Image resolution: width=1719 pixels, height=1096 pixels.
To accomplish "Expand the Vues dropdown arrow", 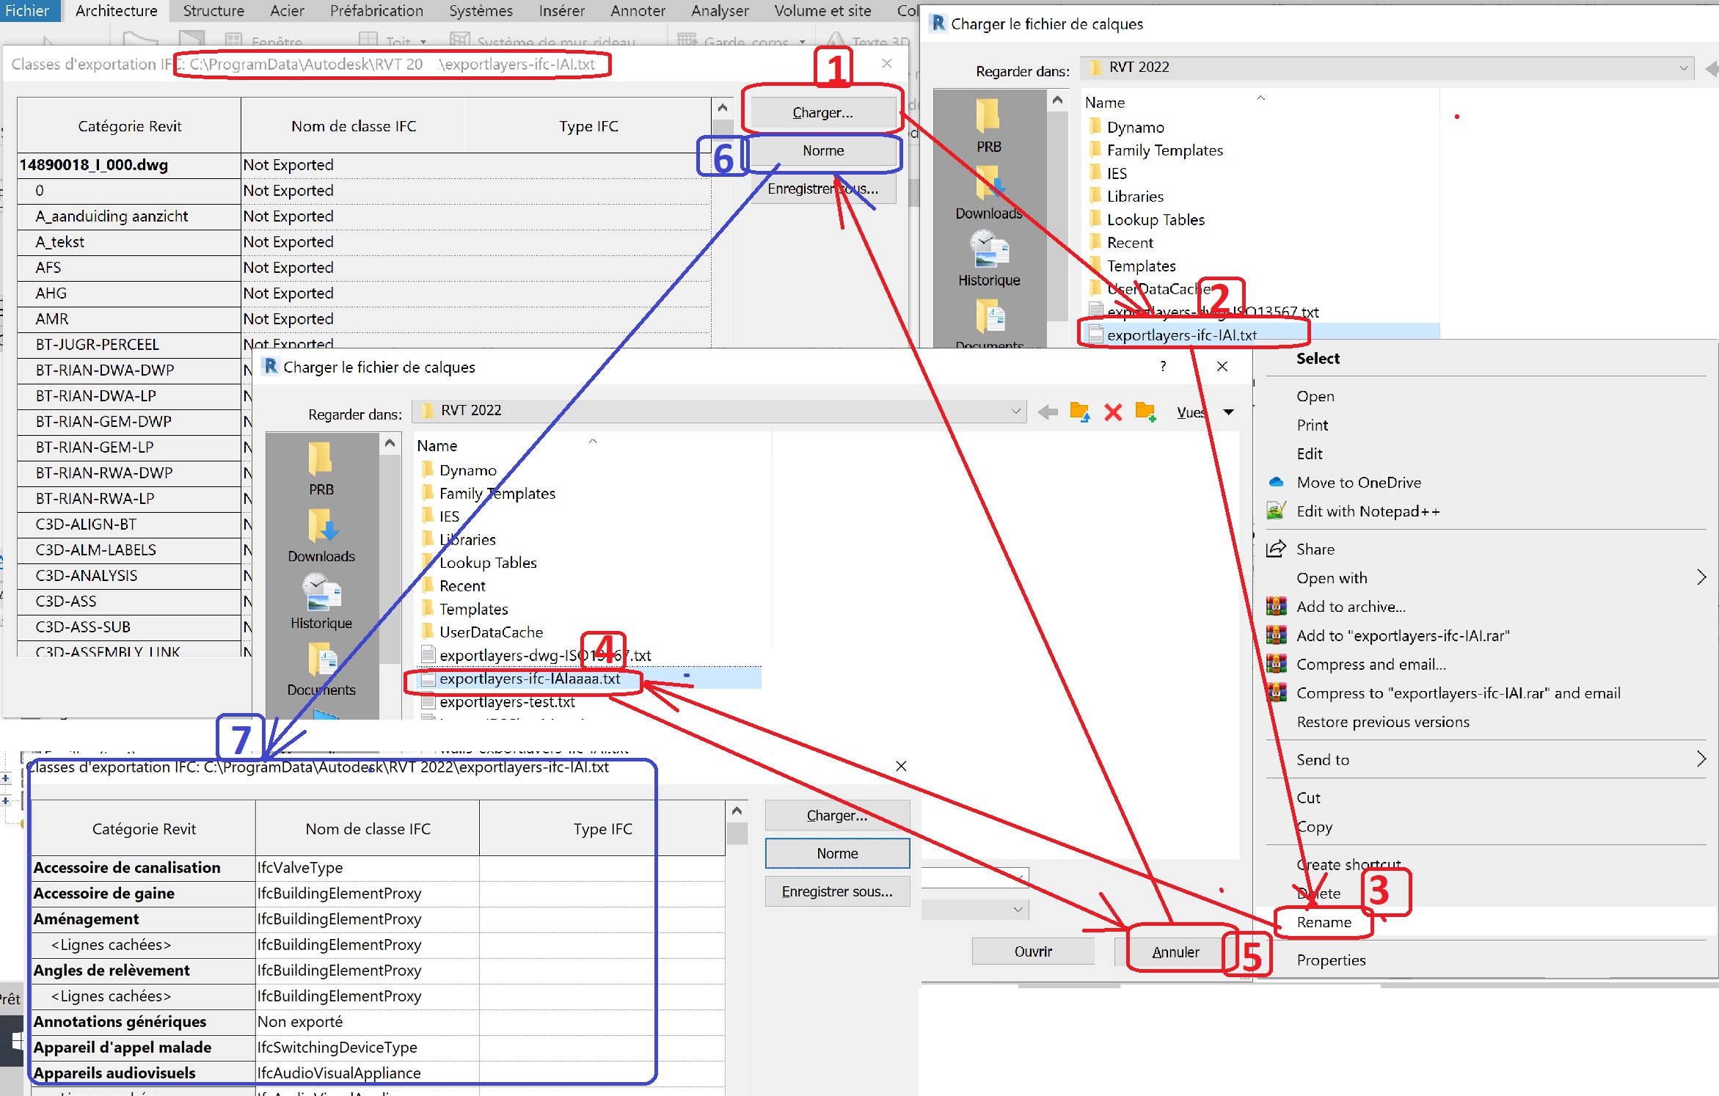I will 1229,412.
